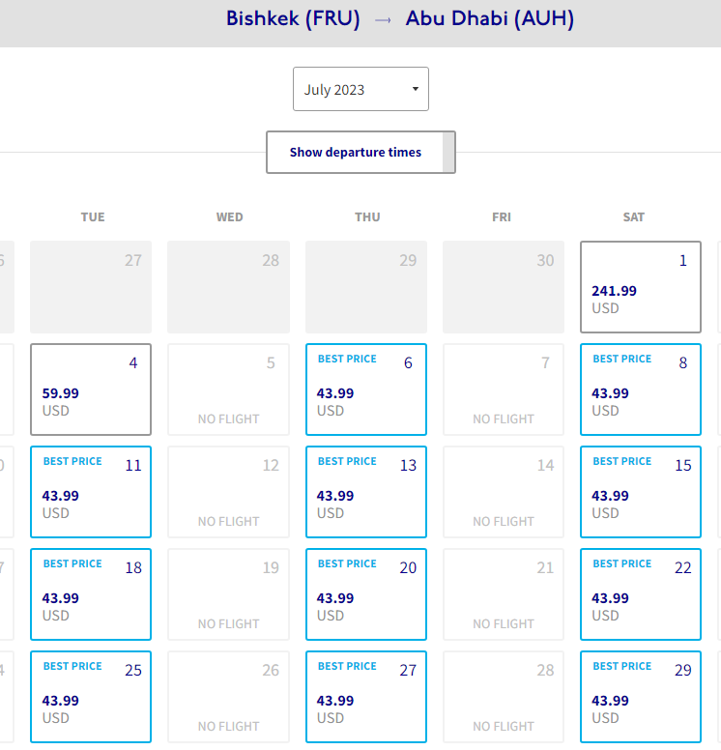The width and height of the screenshot is (721, 750).
Task: Open the July 2023 month dropdown
Action: pyautogui.click(x=360, y=89)
